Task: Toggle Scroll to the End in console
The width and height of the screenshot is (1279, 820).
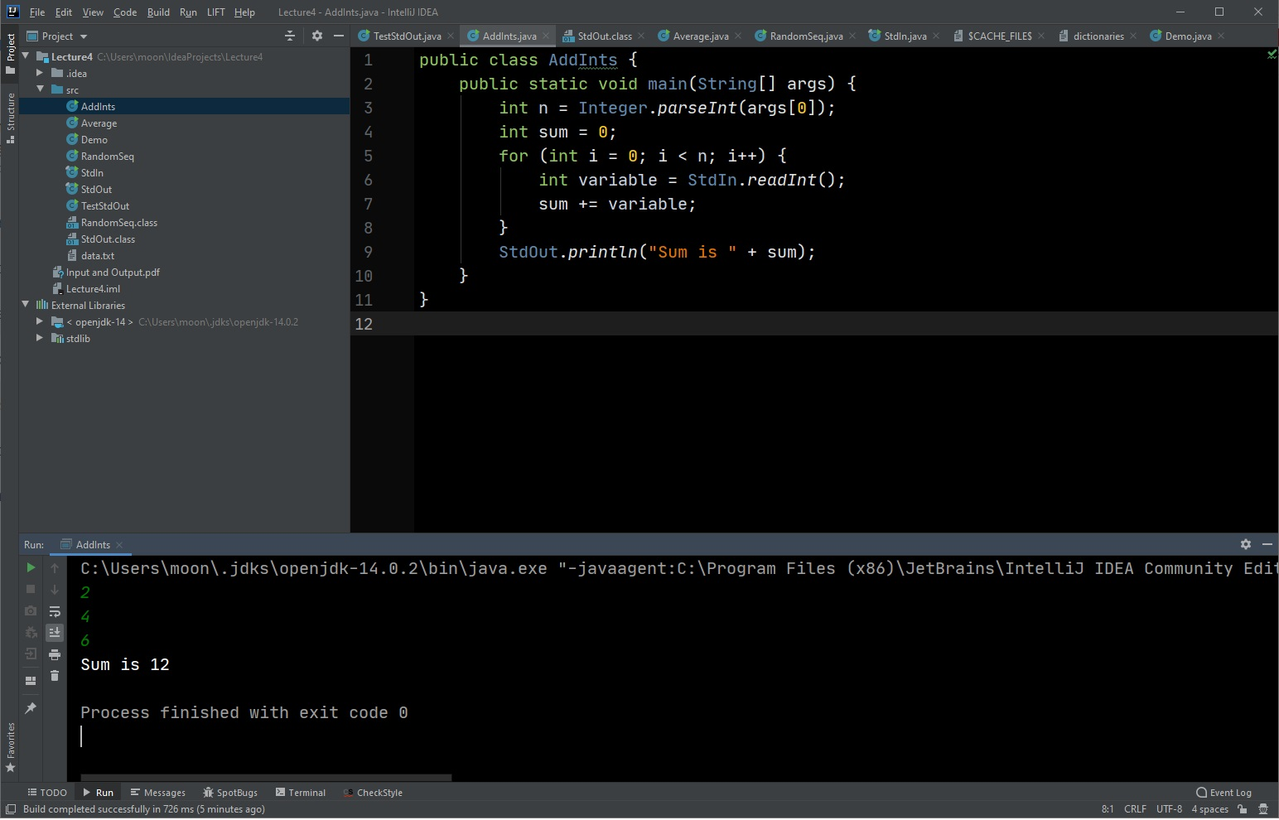Action: tap(55, 632)
